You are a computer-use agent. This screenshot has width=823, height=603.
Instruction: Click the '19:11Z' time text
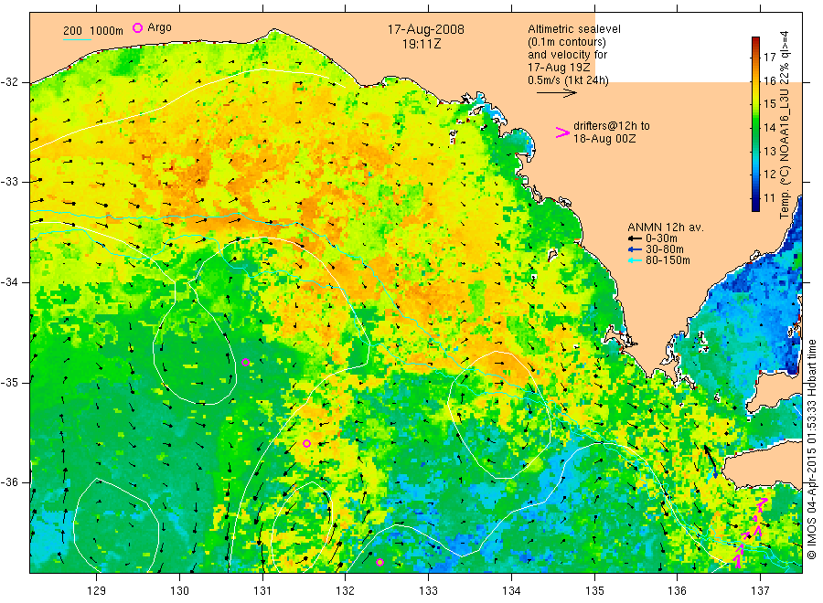click(422, 44)
